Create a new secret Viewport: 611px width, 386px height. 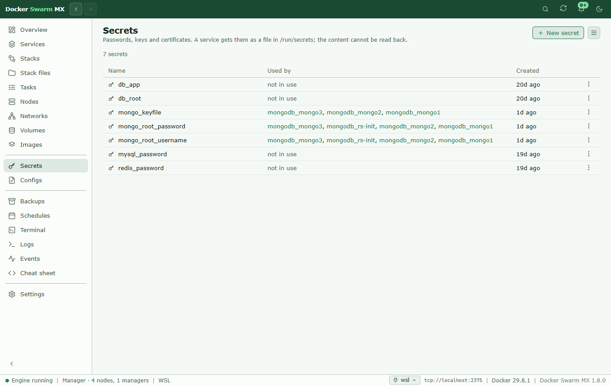pyautogui.click(x=558, y=33)
